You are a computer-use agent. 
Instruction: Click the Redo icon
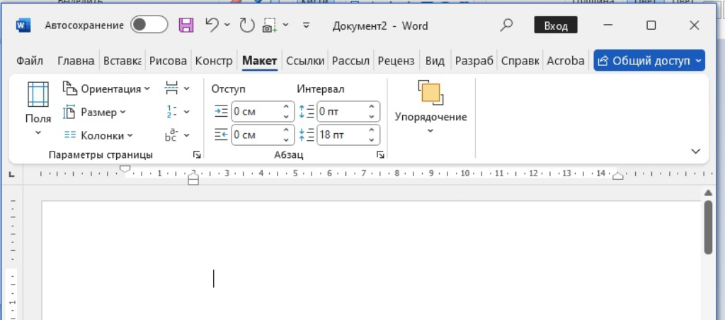pos(246,25)
